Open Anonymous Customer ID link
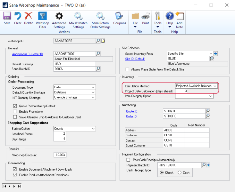This screenshot has width=235, height=192. [x=28, y=54]
